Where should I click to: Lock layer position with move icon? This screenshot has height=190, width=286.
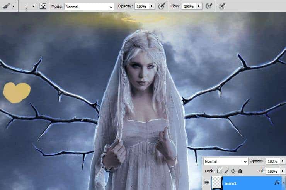coord(233,171)
